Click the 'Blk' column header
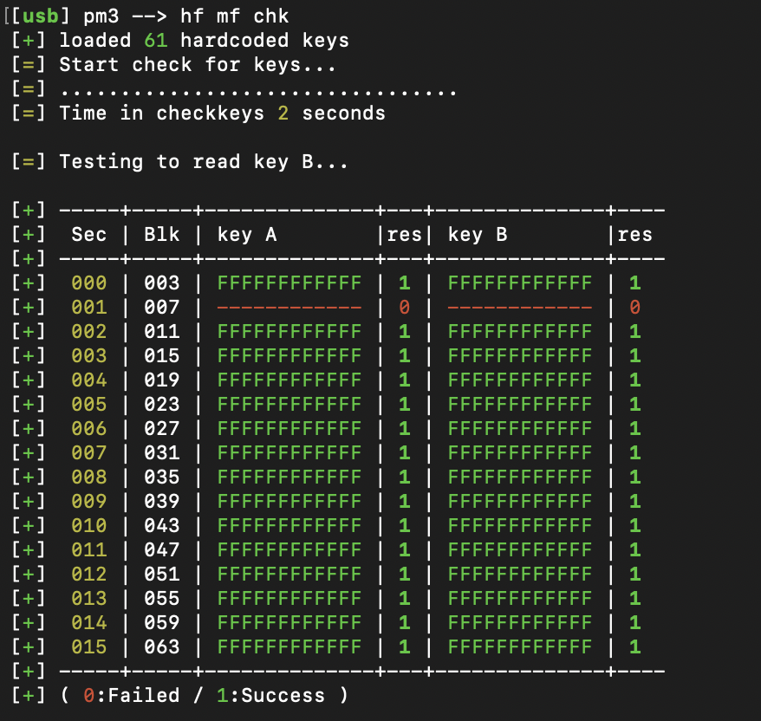This screenshot has width=761, height=721. tap(162, 235)
